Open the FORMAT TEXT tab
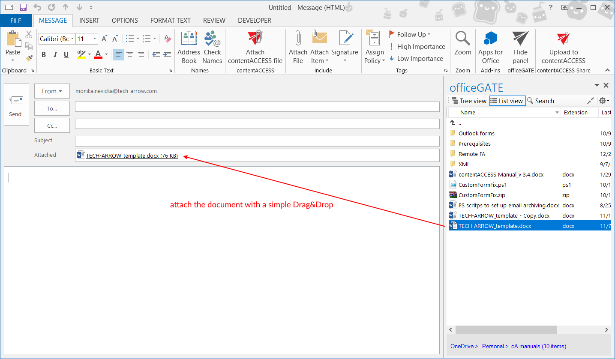 pos(170,21)
